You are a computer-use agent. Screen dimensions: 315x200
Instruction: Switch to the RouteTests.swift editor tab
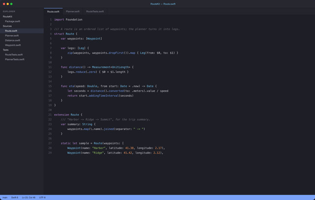(95, 11)
